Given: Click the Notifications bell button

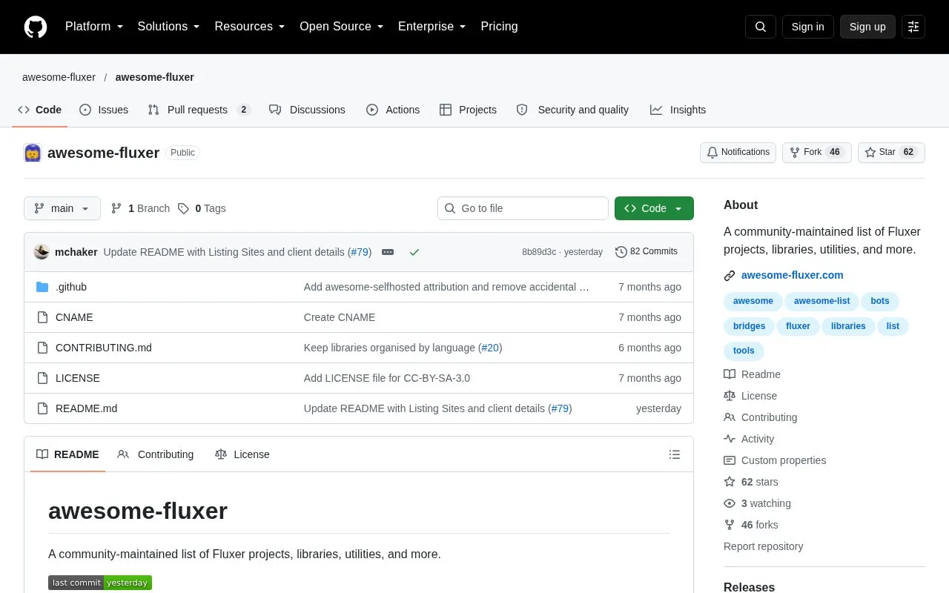Looking at the screenshot, I should (738, 153).
